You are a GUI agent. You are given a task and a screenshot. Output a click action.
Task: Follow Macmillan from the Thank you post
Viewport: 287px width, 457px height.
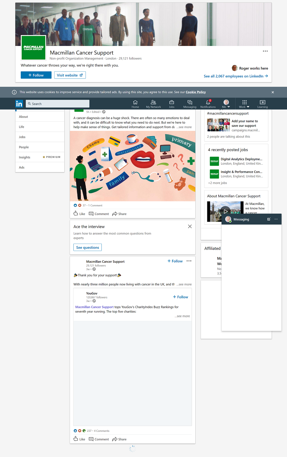click(175, 261)
